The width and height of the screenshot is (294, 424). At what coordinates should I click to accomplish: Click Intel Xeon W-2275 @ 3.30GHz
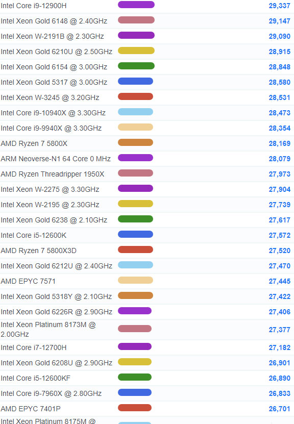(x=50, y=189)
